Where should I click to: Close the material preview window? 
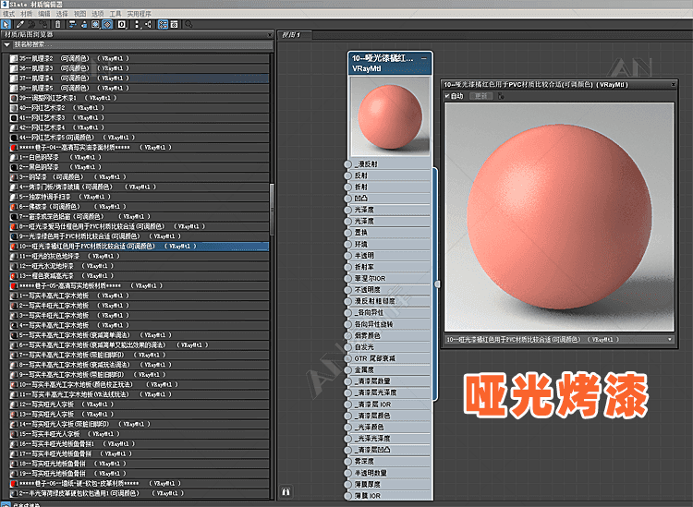point(674,84)
